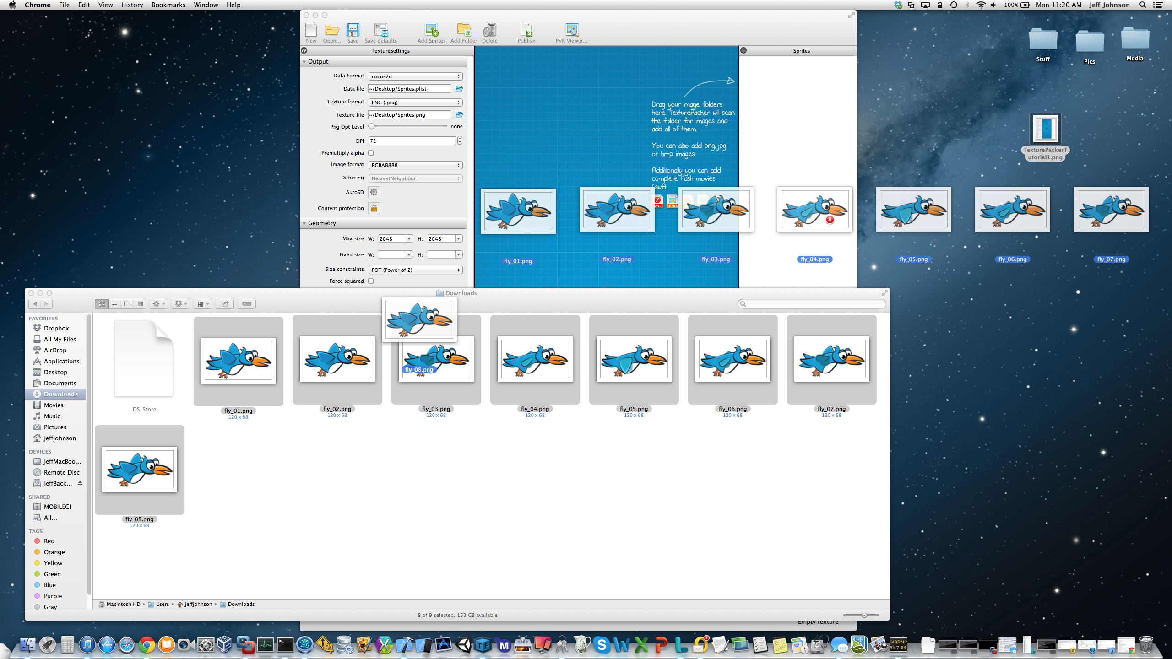The width and height of the screenshot is (1172, 659).
Task: Open the Size constraints POT dropdown
Action: click(x=415, y=270)
